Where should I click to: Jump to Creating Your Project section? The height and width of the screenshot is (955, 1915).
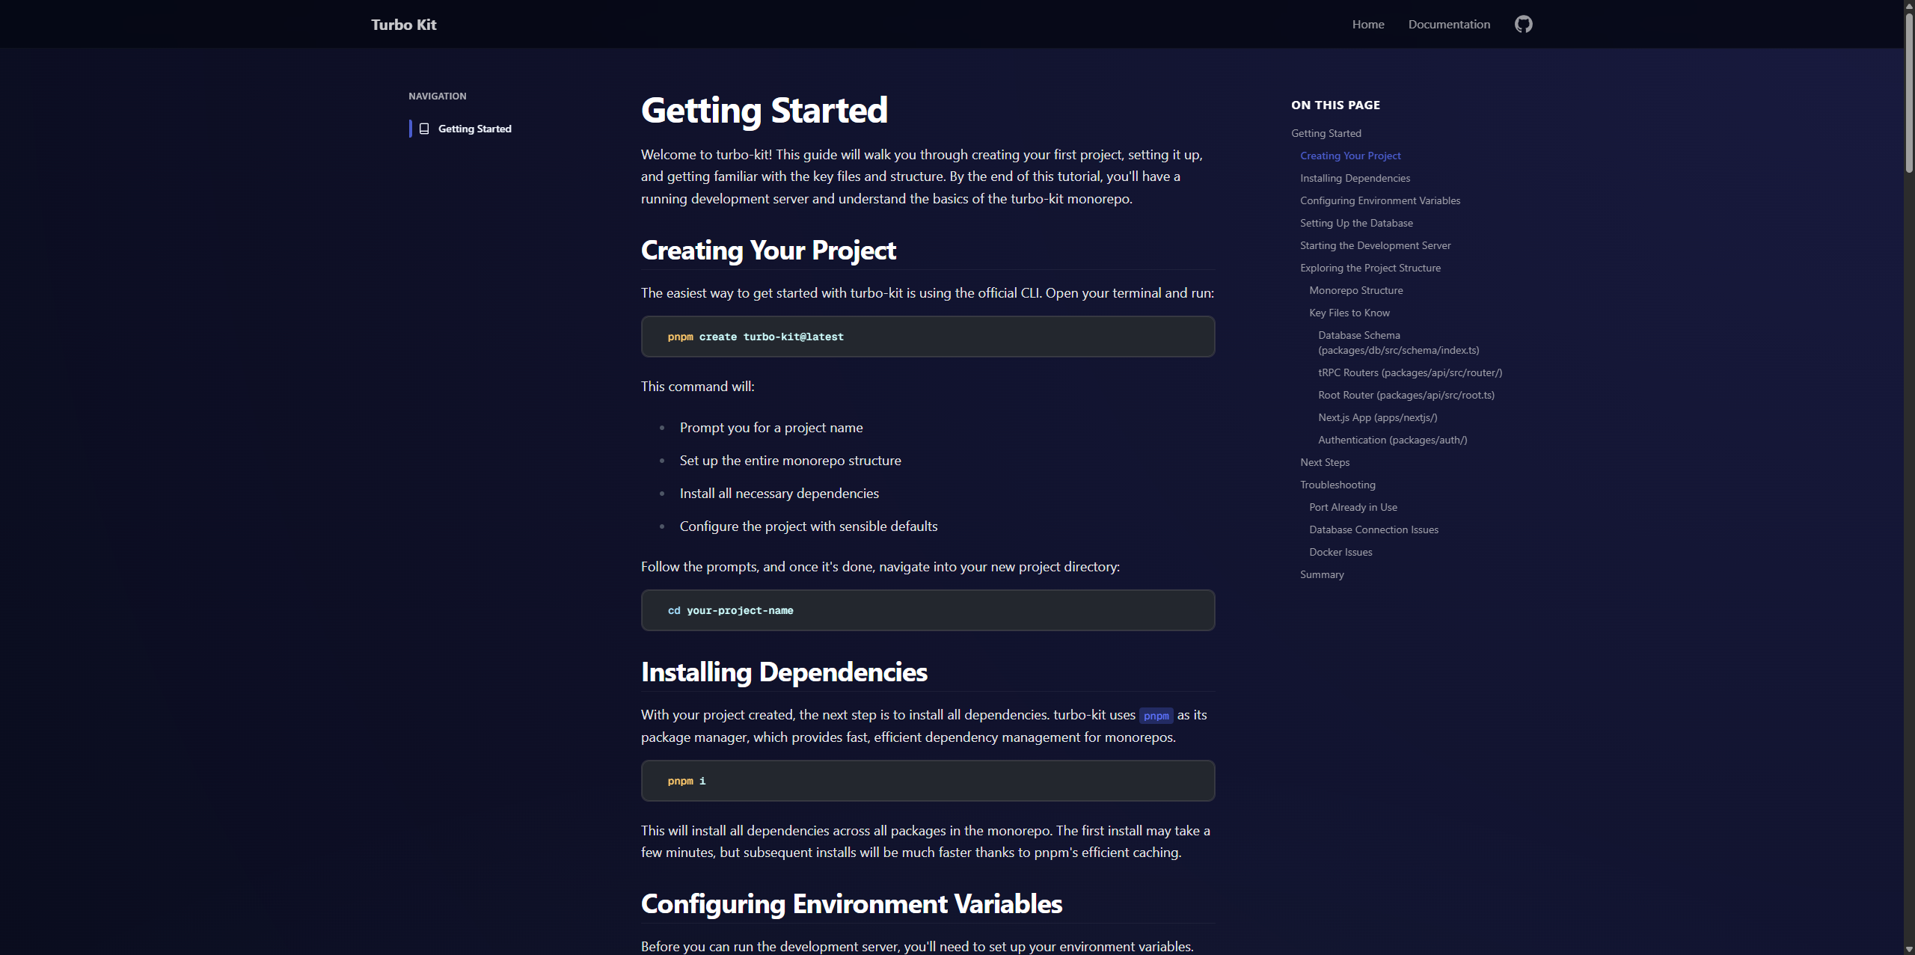click(1349, 156)
